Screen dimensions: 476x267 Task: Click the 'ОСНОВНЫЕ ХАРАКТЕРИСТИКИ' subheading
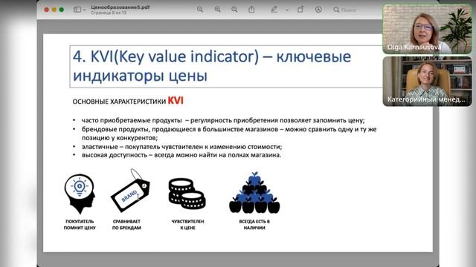[119, 102]
